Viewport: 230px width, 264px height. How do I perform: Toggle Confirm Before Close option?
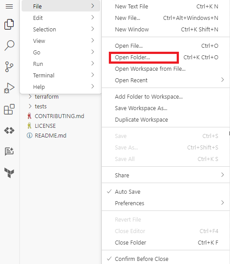[x=166, y=259]
